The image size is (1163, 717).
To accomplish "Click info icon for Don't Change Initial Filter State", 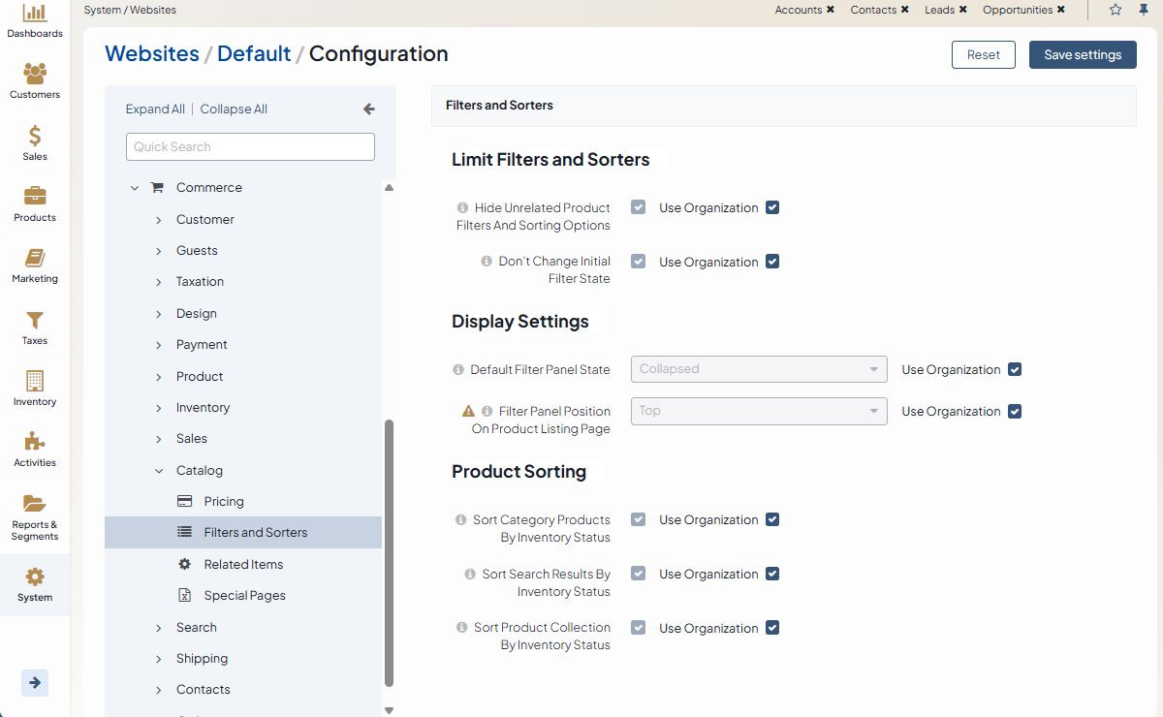I will click(487, 262).
